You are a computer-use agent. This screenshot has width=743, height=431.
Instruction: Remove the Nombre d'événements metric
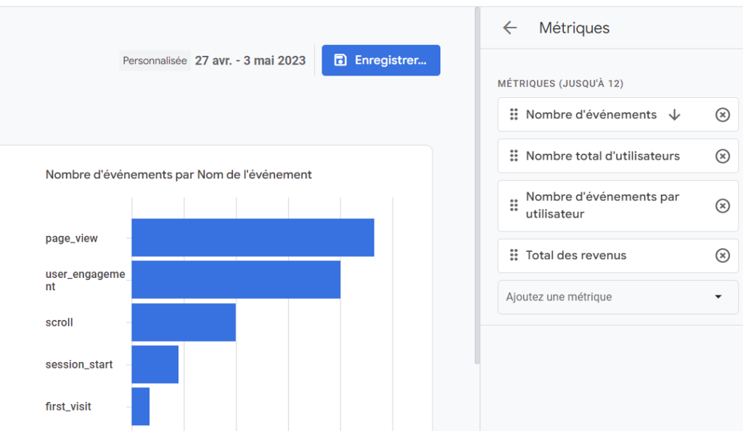722,115
